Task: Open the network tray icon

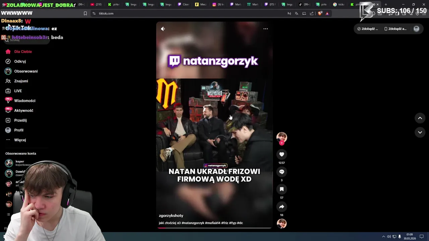Action: 394,237
